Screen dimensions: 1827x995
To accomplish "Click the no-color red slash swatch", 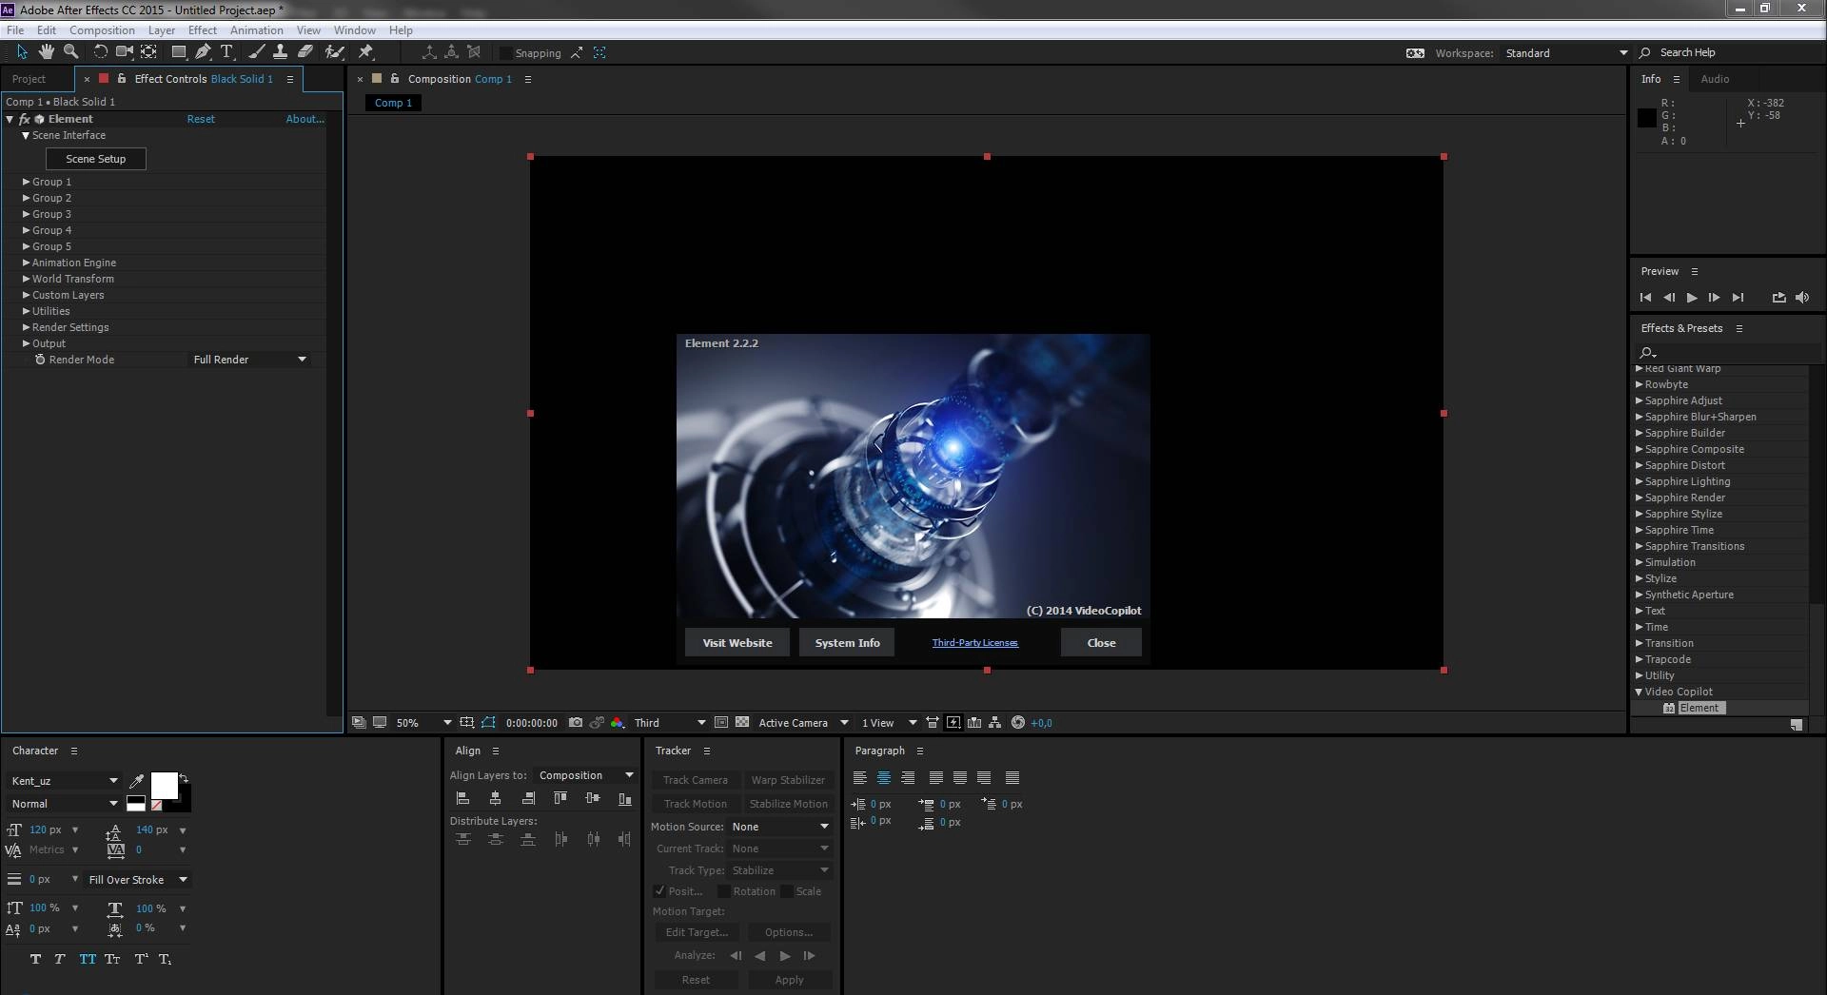I will coord(157,805).
